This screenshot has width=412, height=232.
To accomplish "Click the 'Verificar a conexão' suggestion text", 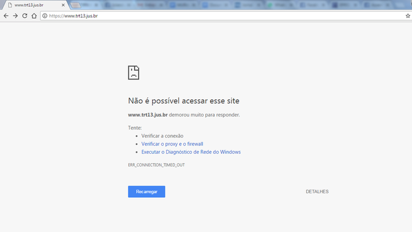I will pos(162,136).
